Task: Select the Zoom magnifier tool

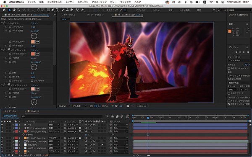Action: tap(18, 10)
